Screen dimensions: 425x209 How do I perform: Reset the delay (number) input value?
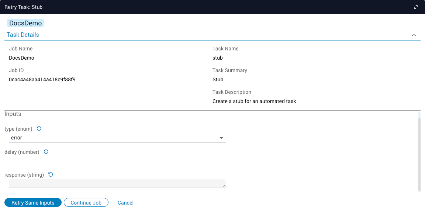(x=46, y=152)
